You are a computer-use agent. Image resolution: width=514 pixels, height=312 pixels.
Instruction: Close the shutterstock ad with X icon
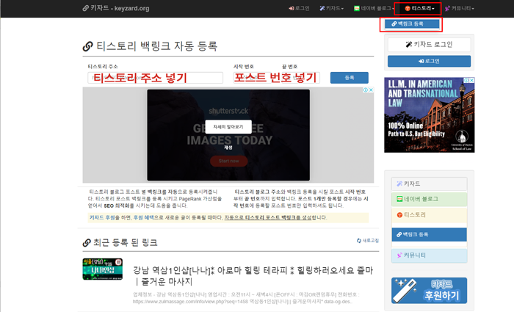371,90
